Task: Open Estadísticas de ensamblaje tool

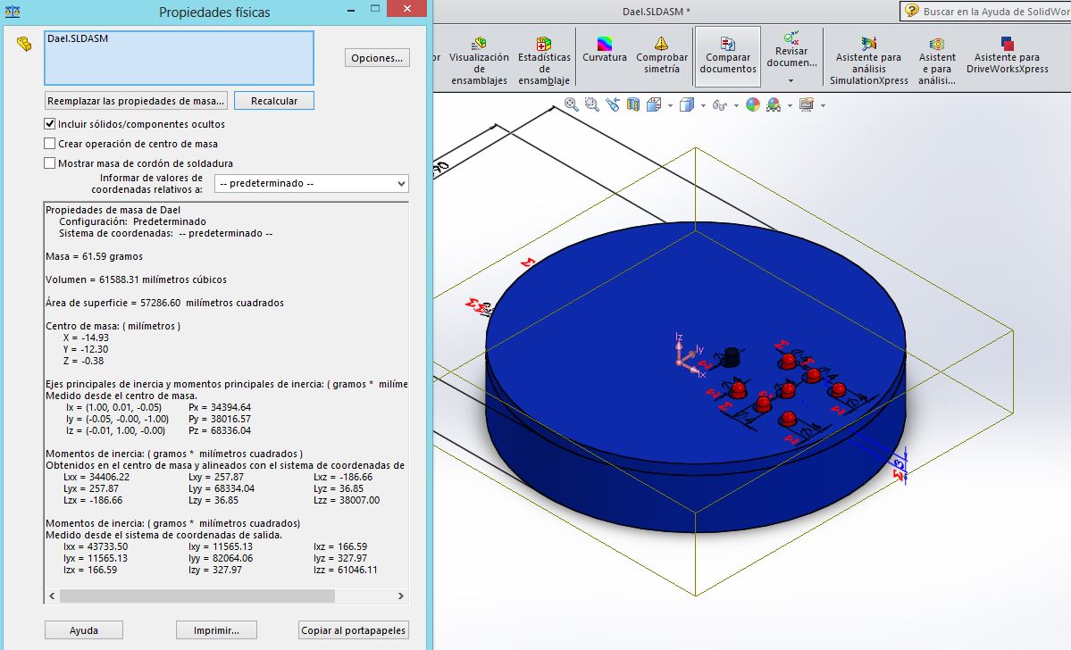Action: tap(544, 61)
